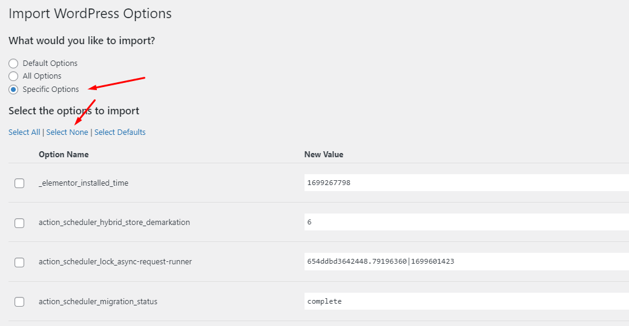
Task: Edit the value field containing 1699267798
Action: tap(467, 183)
